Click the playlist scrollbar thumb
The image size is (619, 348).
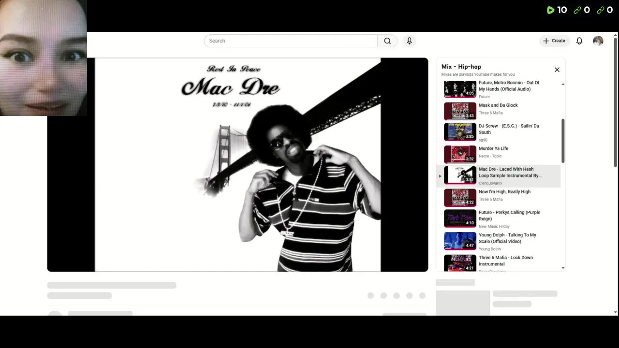tap(563, 141)
